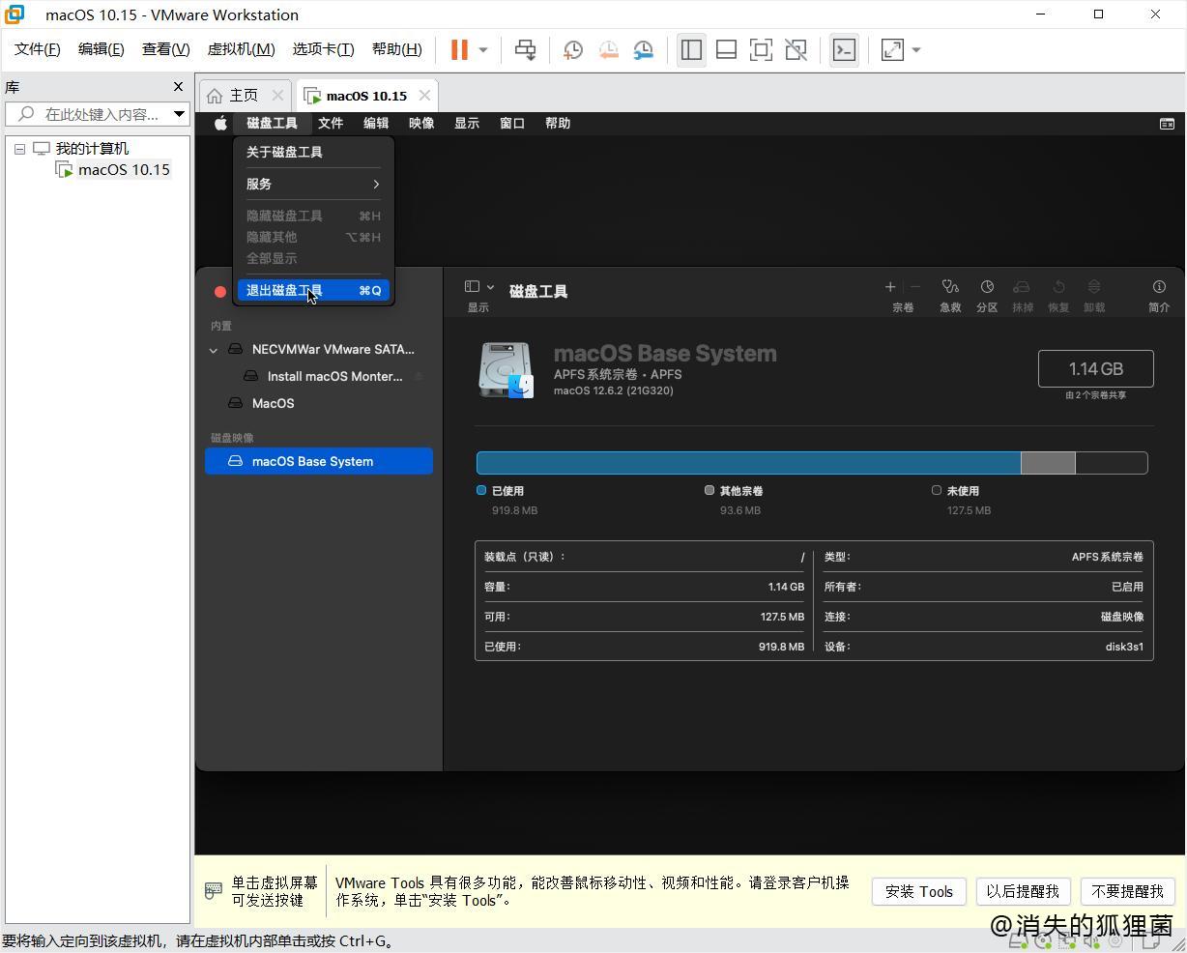The height and width of the screenshot is (953, 1187).
Task: Open the macOS 窗口 menu
Action: 512,123
